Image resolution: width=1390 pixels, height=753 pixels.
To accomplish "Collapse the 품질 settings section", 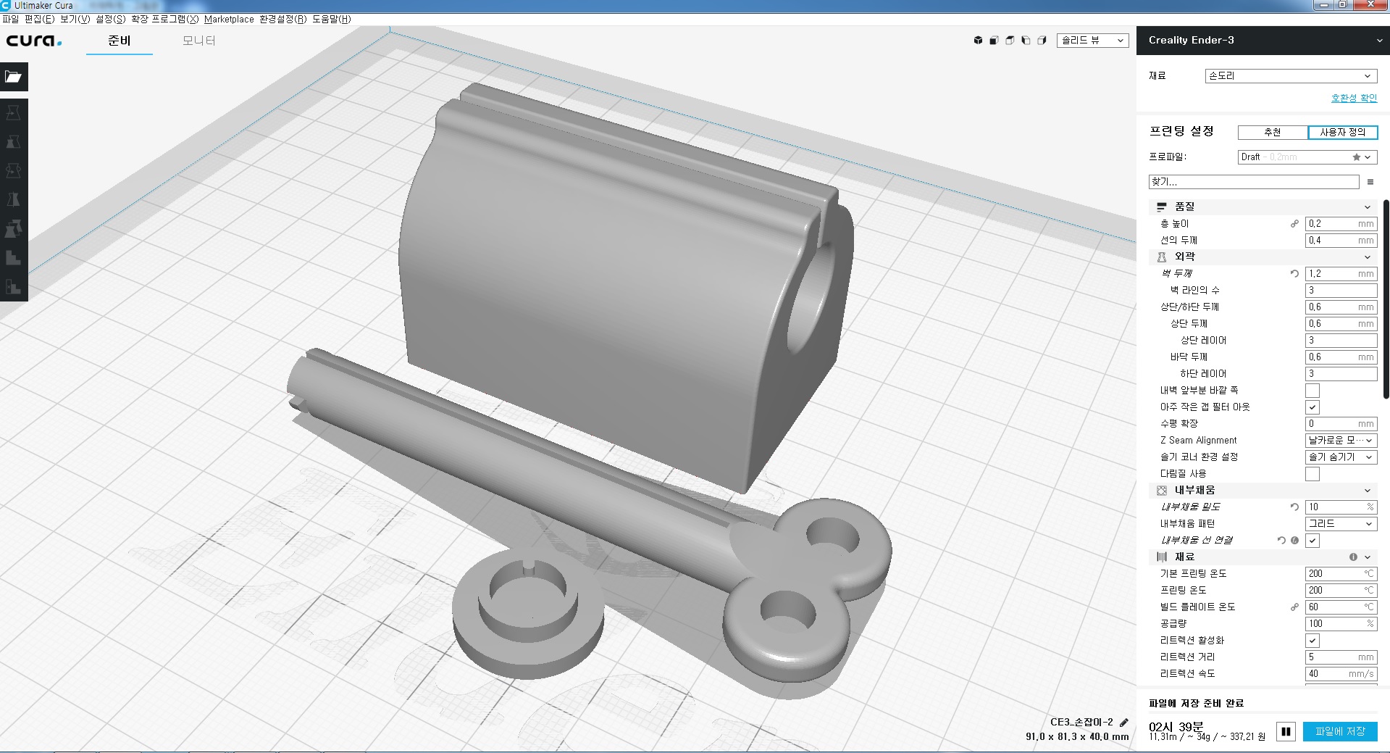I will point(1263,207).
